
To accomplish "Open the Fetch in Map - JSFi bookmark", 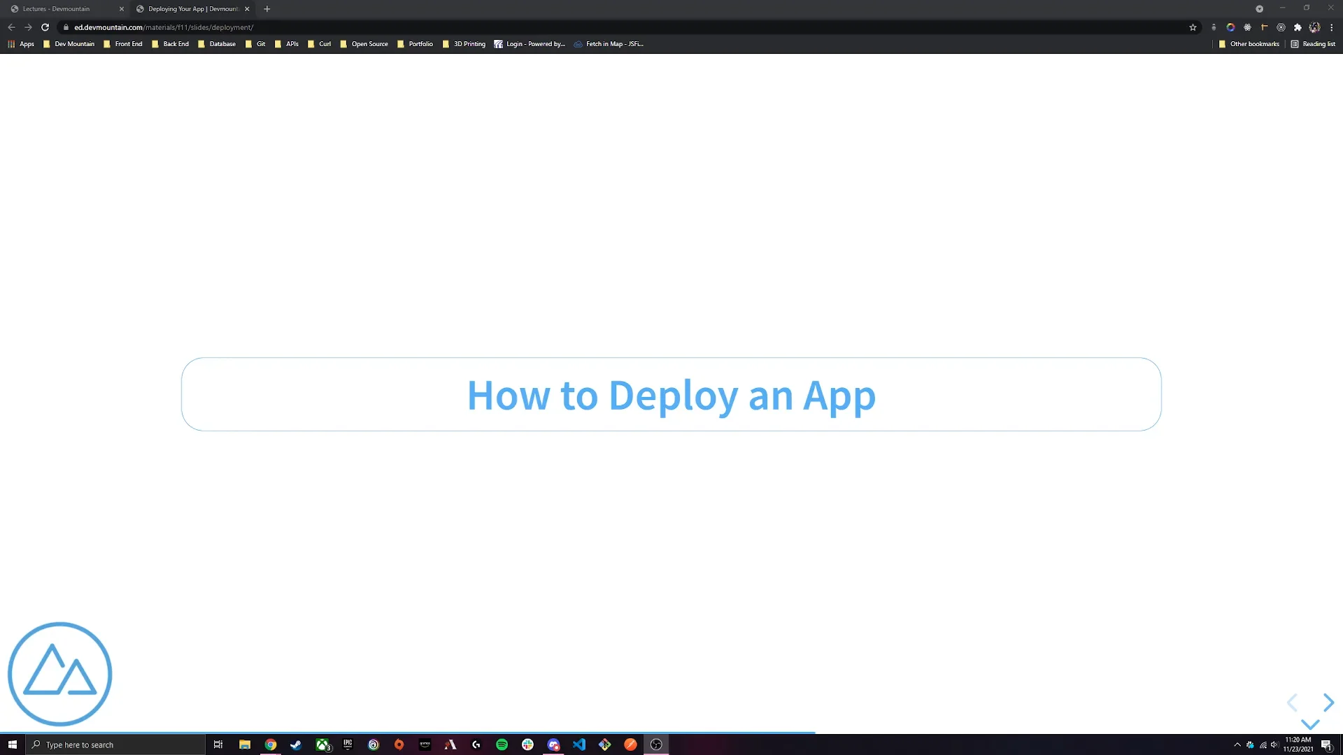I will coord(609,44).
